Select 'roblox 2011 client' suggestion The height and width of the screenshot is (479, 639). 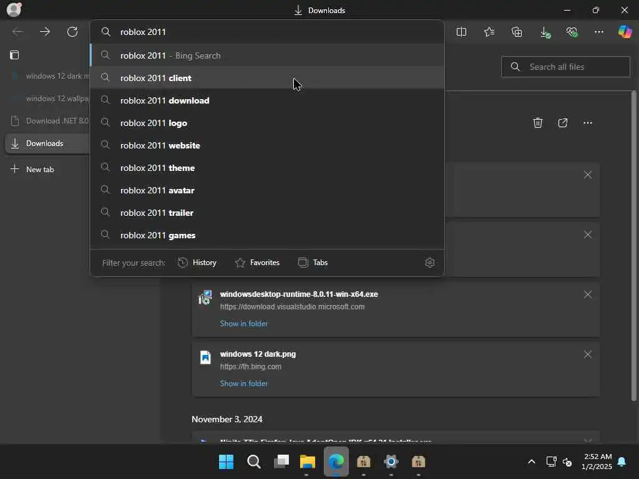(x=267, y=78)
